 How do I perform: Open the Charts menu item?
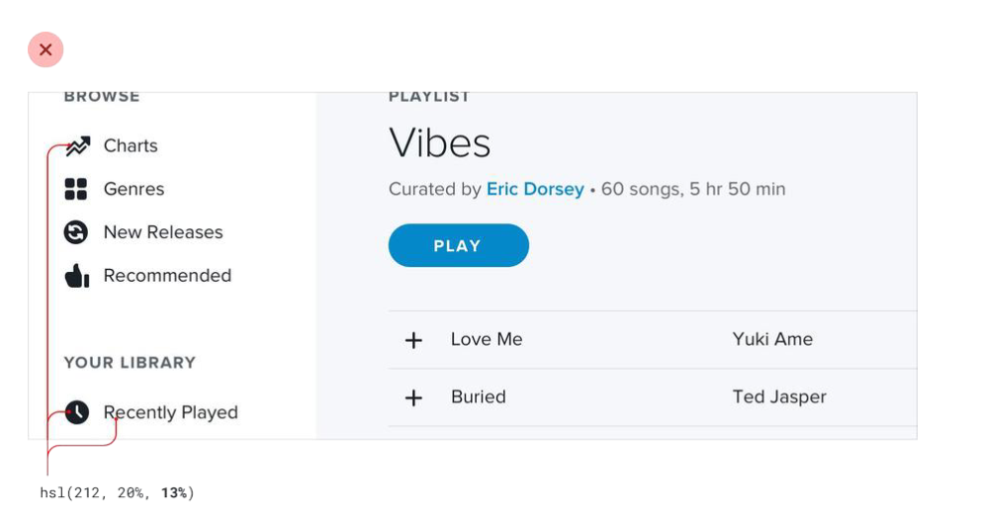point(131,146)
